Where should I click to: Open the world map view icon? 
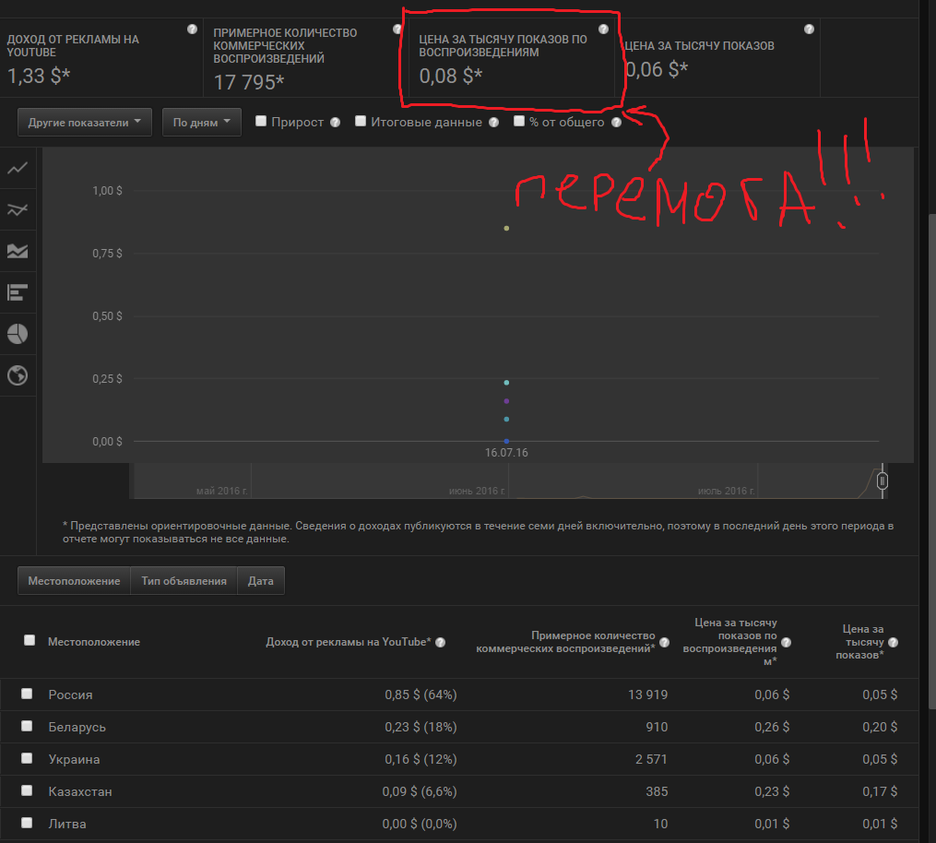tap(18, 375)
